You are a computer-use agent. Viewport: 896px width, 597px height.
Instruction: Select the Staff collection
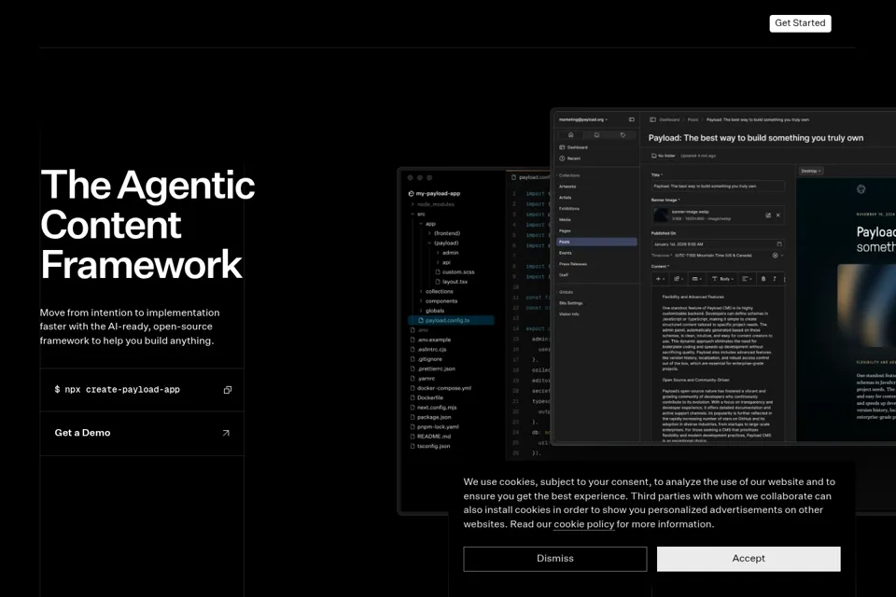(564, 275)
